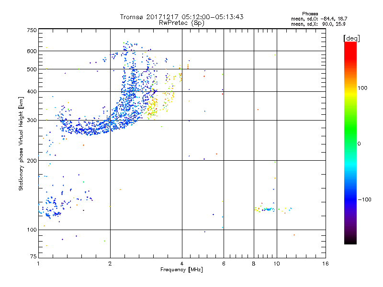383x287 pixels.
Task: Select the 'mean, sd,X: 90.0, 25.9' line
Action: click(318, 24)
